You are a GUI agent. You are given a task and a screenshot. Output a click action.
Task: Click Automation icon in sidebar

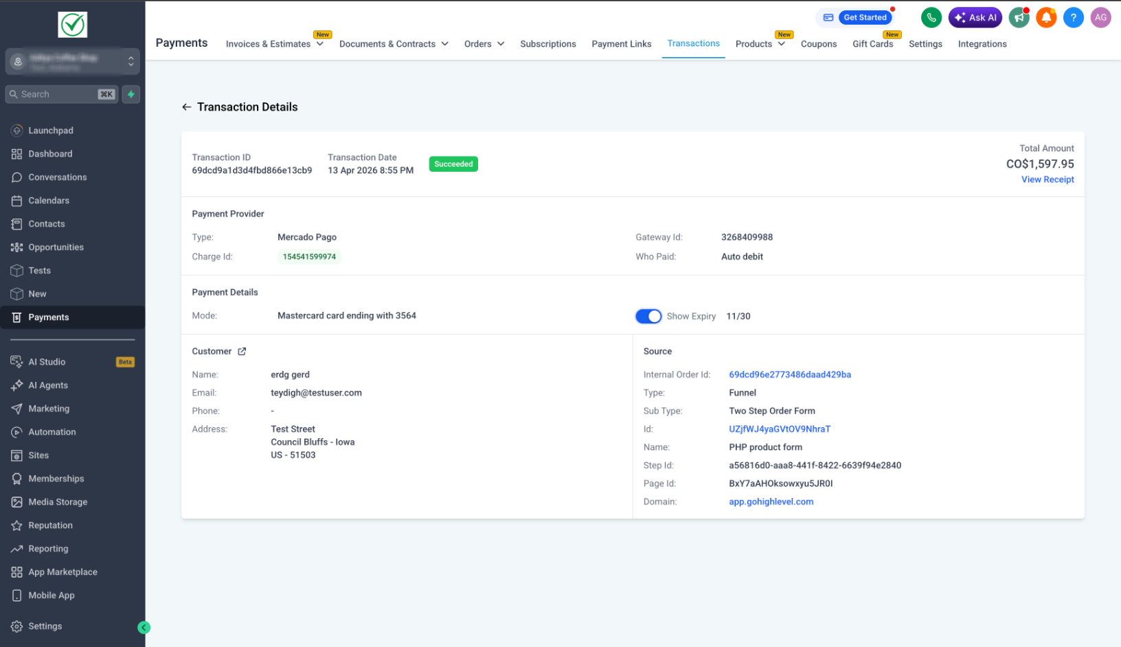[x=17, y=432]
